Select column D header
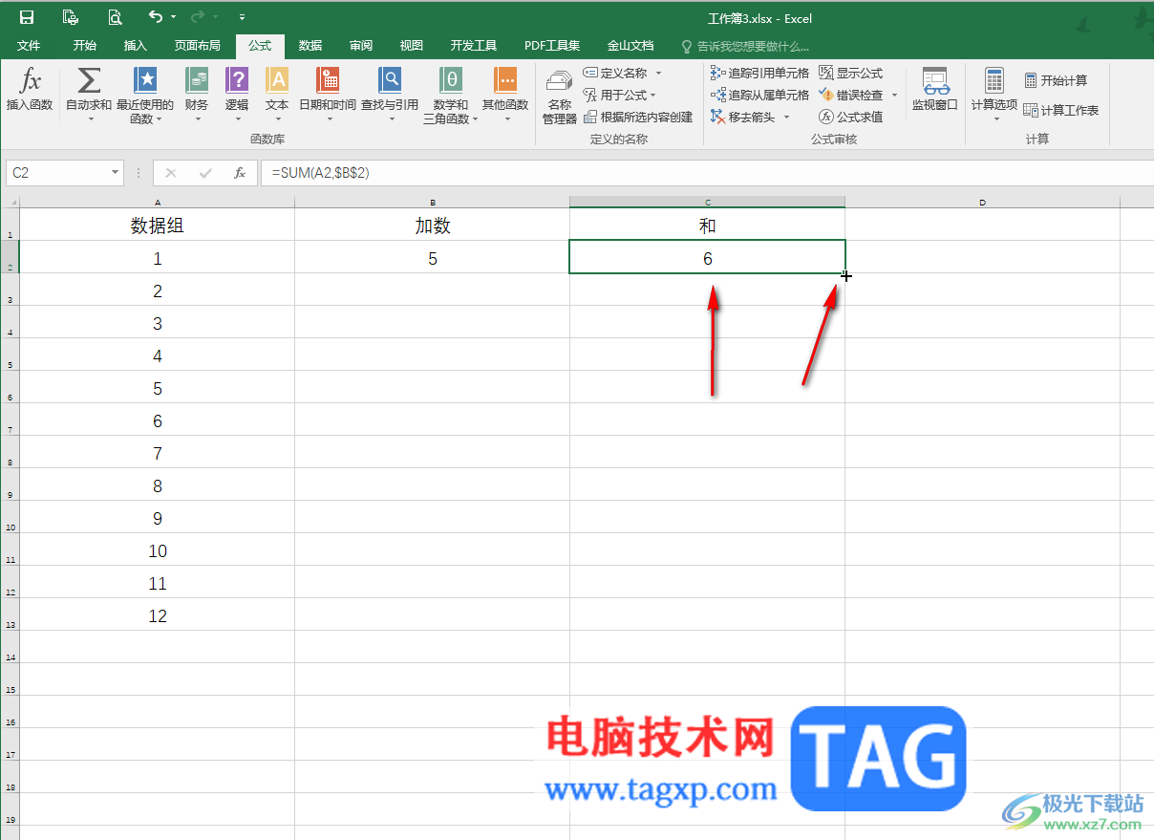Image resolution: width=1154 pixels, height=840 pixels. tap(982, 202)
